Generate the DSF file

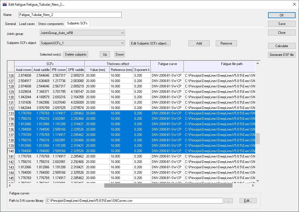click(x=281, y=55)
